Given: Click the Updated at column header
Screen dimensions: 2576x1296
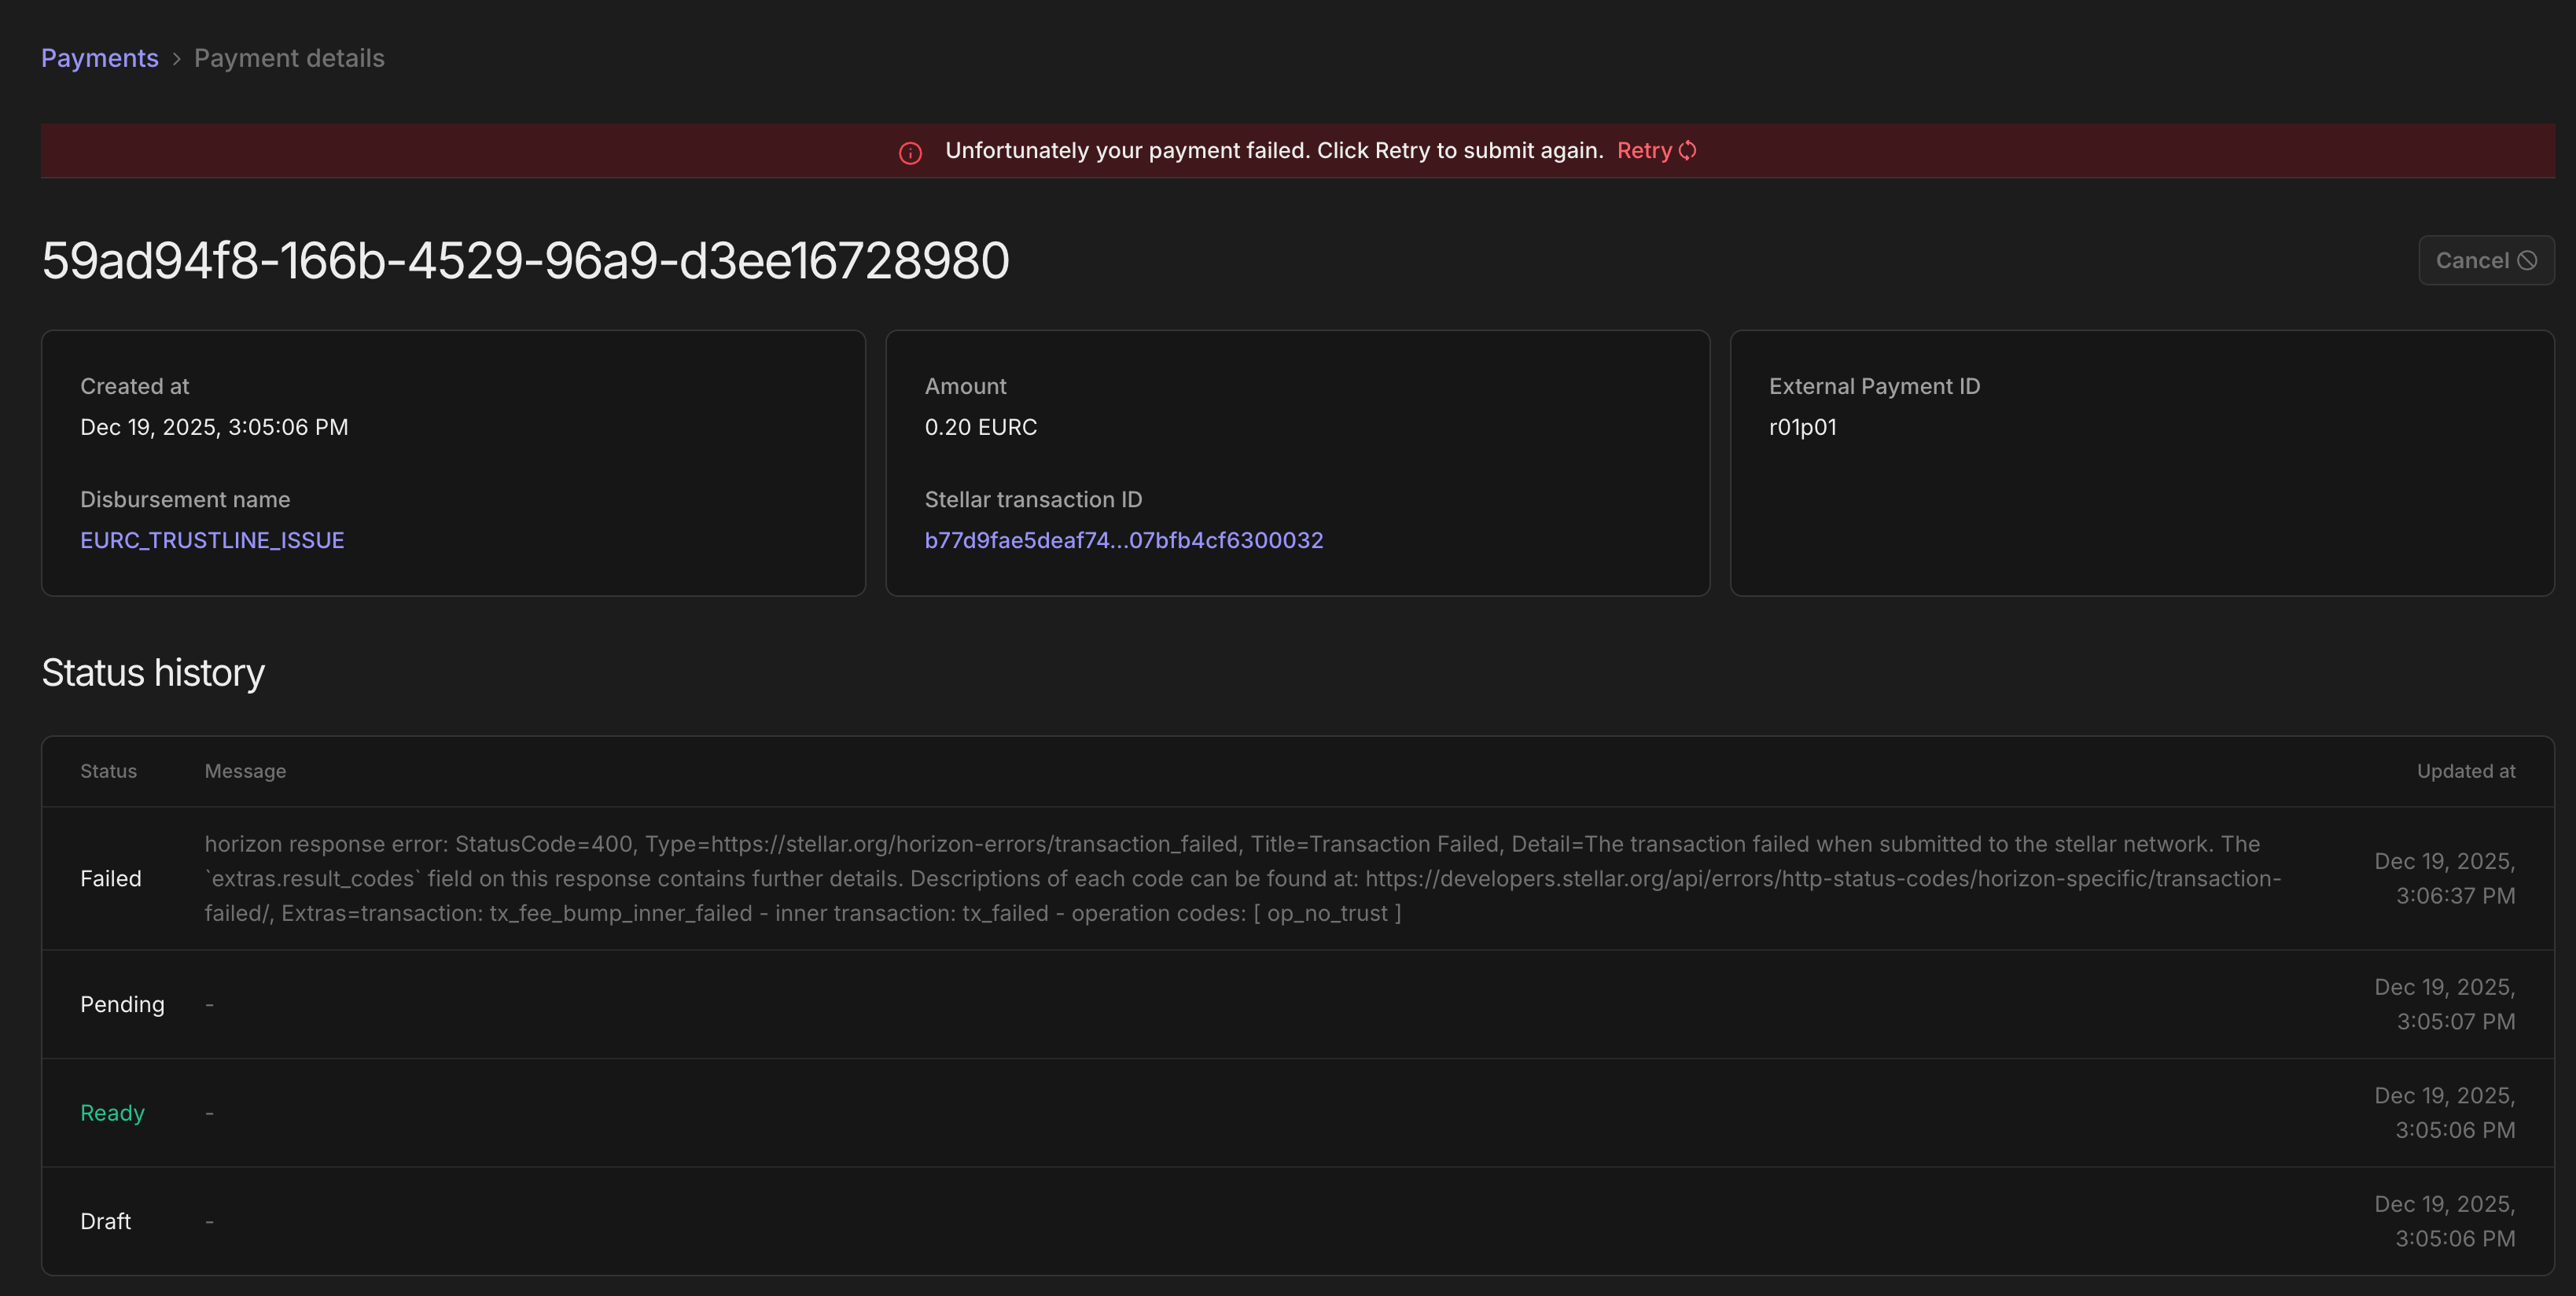Looking at the screenshot, I should (x=2465, y=770).
